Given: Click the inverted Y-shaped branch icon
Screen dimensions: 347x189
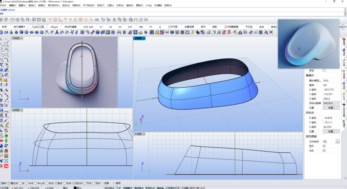Looking at the screenshot, I should point(57,32).
